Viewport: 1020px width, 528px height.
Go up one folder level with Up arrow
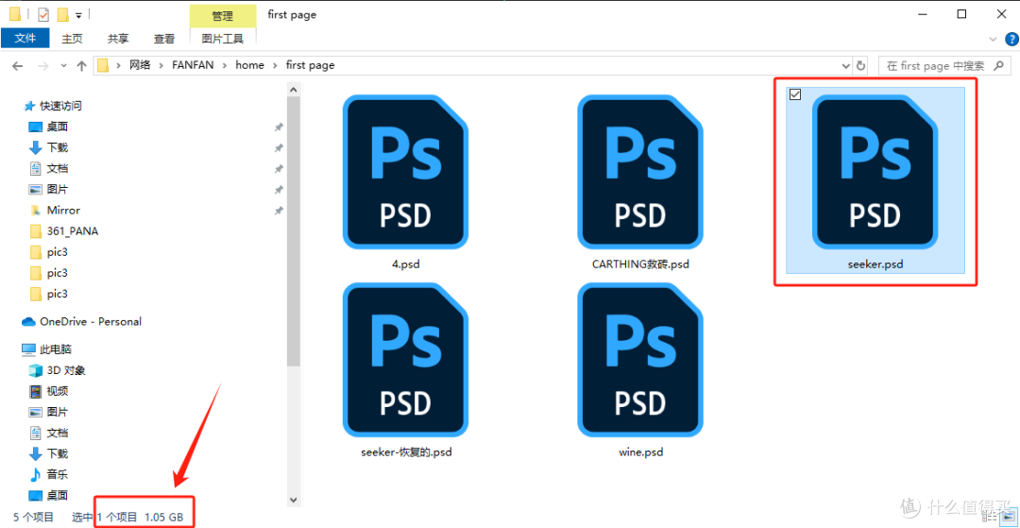(x=81, y=66)
